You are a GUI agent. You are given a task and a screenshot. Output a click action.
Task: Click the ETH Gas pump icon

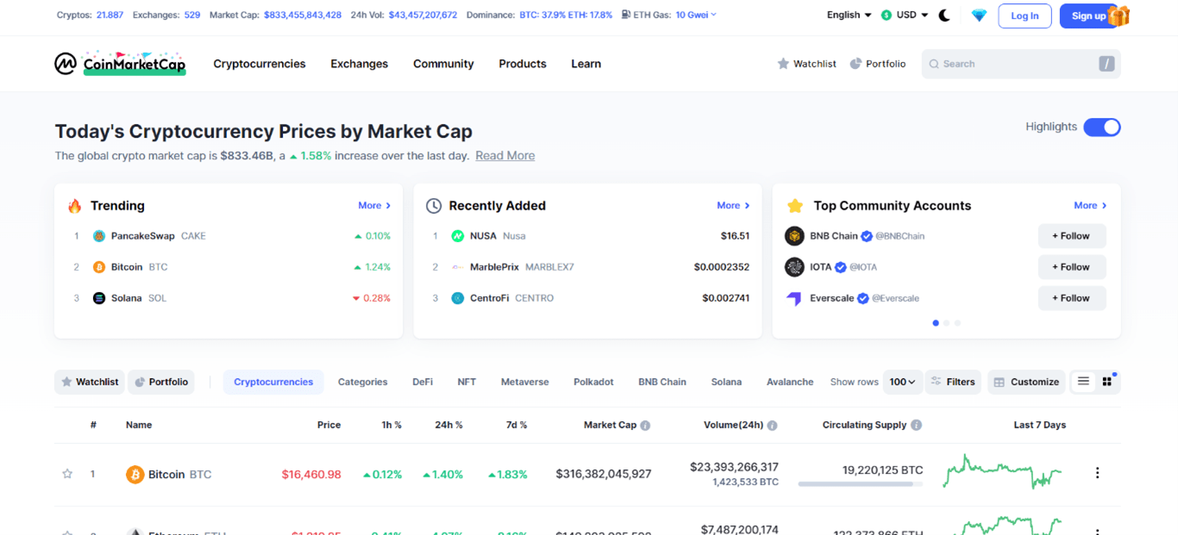[x=625, y=15]
